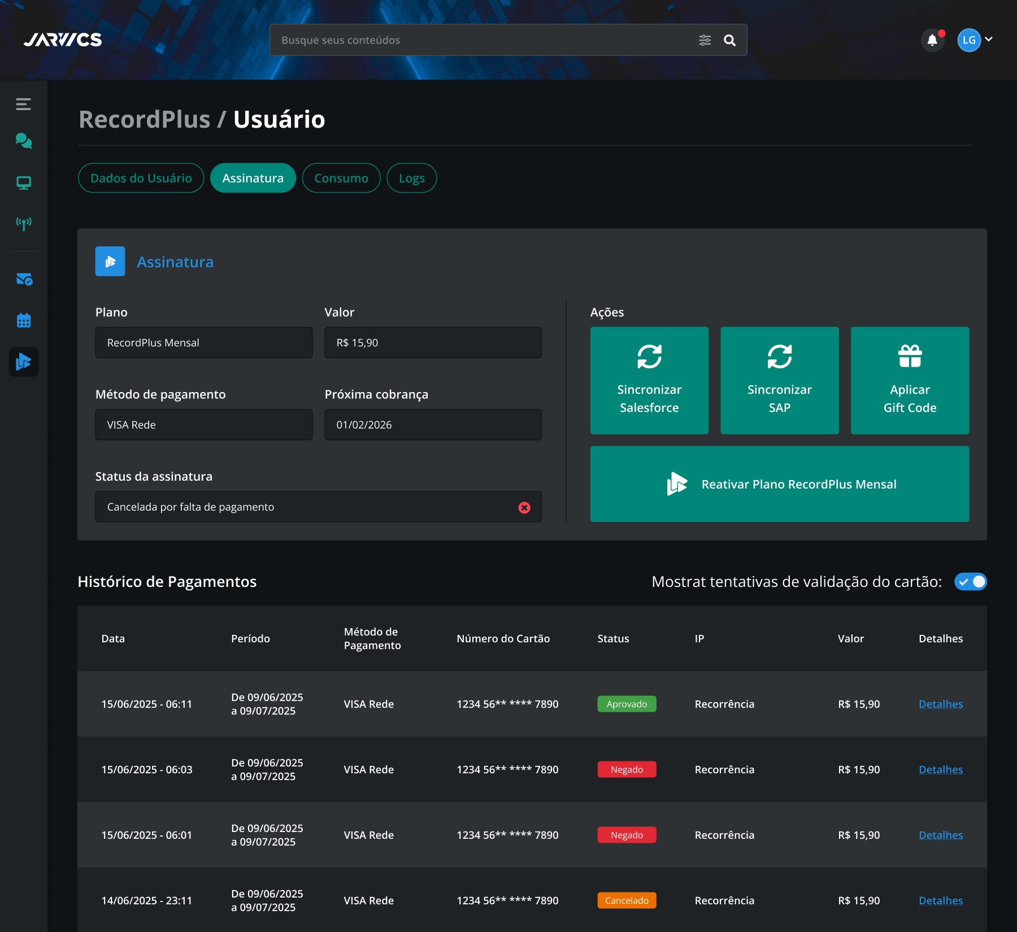This screenshot has width=1017, height=932.
Task: Click Reativar Plano RecordPlus Mensal button
Action: [x=780, y=484]
